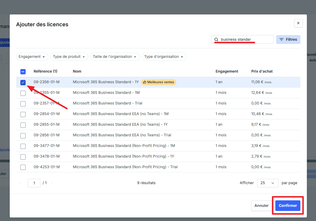
Task: Click Microsoft 365 Business Standard - 1M name
Action: point(106,93)
